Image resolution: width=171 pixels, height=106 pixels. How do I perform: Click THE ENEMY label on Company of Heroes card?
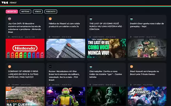click(15, 85)
